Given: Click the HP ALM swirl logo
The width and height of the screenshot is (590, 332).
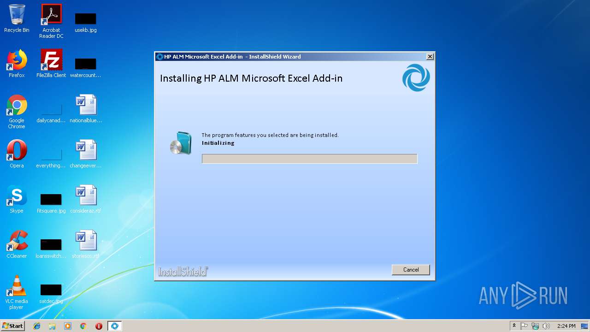Looking at the screenshot, I should [x=416, y=77].
